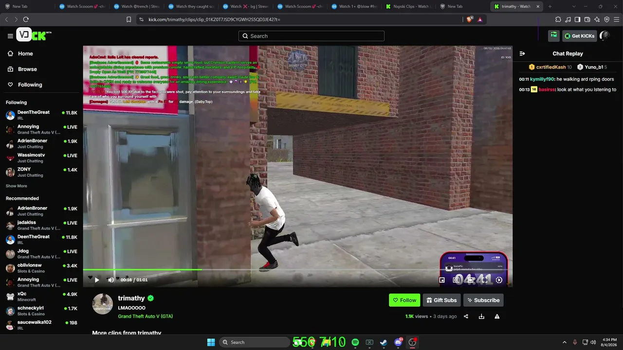The image size is (623, 350).
Task: Play the clip video
Action: (97, 280)
